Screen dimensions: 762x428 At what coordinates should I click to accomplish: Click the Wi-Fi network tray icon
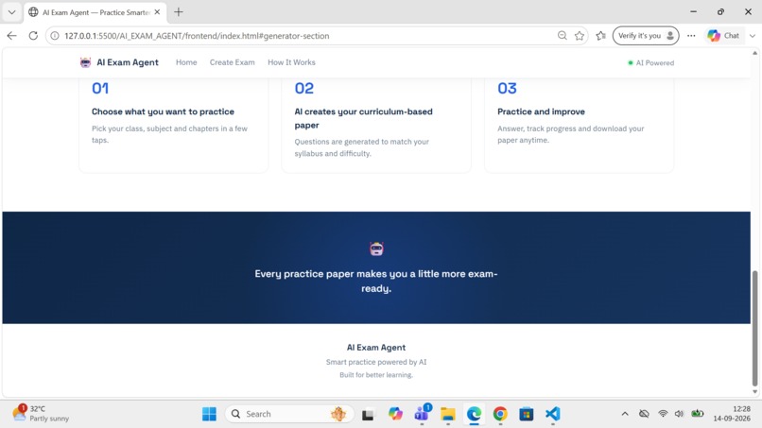click(x=663, y=414)
